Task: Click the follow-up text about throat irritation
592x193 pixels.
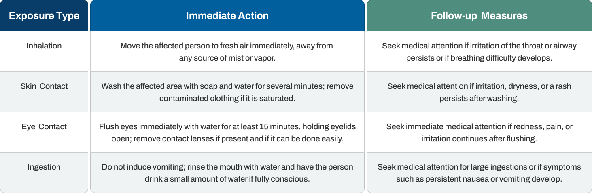Action: click(479, 52)
